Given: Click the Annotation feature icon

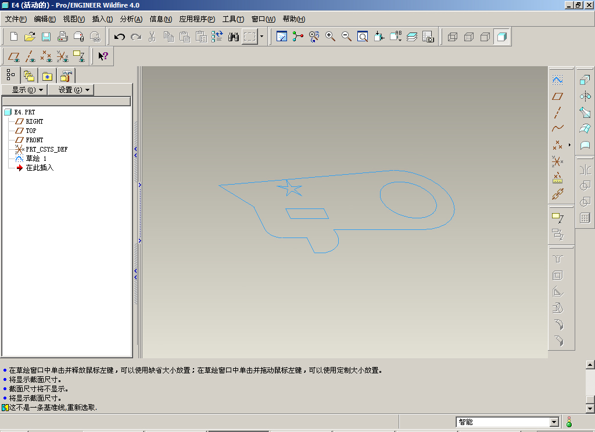Looking at the screenshot, I should click(x=557, y=218).
